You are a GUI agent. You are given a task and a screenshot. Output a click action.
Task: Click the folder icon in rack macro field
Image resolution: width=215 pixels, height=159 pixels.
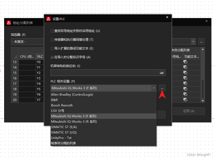162,73
